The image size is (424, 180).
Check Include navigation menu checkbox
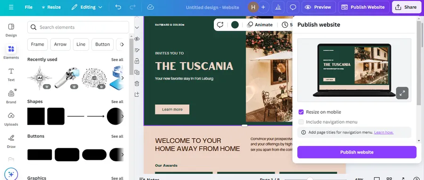click(301, 122)
